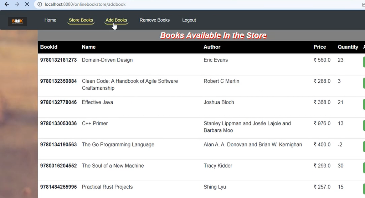Select book ID 9780134190563
The height and width of the screenshot is (198, 365).
[58, 145]
